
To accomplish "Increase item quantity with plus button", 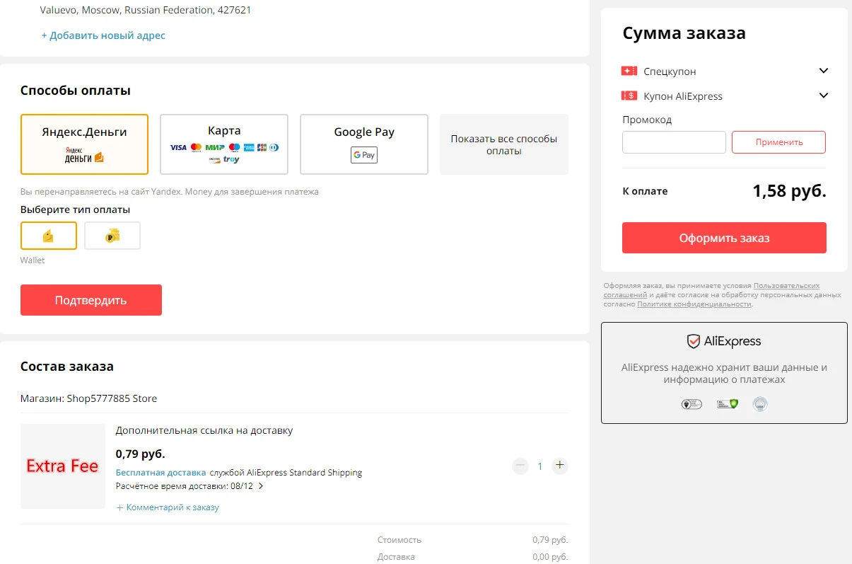I will [x=560, y=466].
